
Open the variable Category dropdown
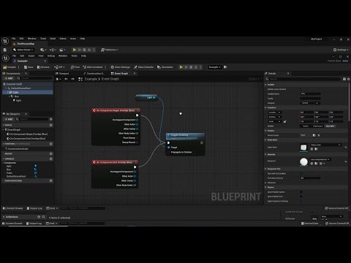[x=310, y=103]
